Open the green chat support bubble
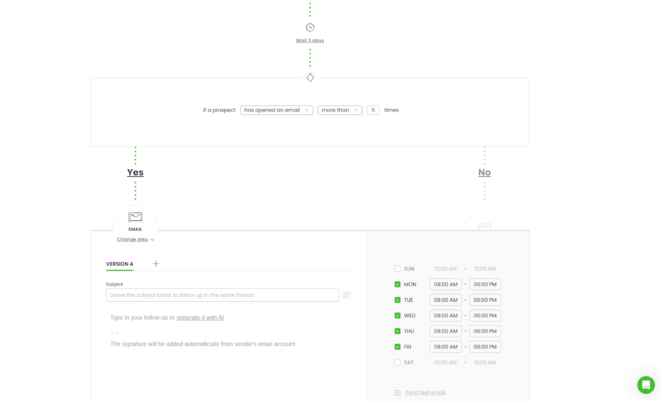Image resolution: width=661 pixels, height=401 pixels. coord(646,385)
